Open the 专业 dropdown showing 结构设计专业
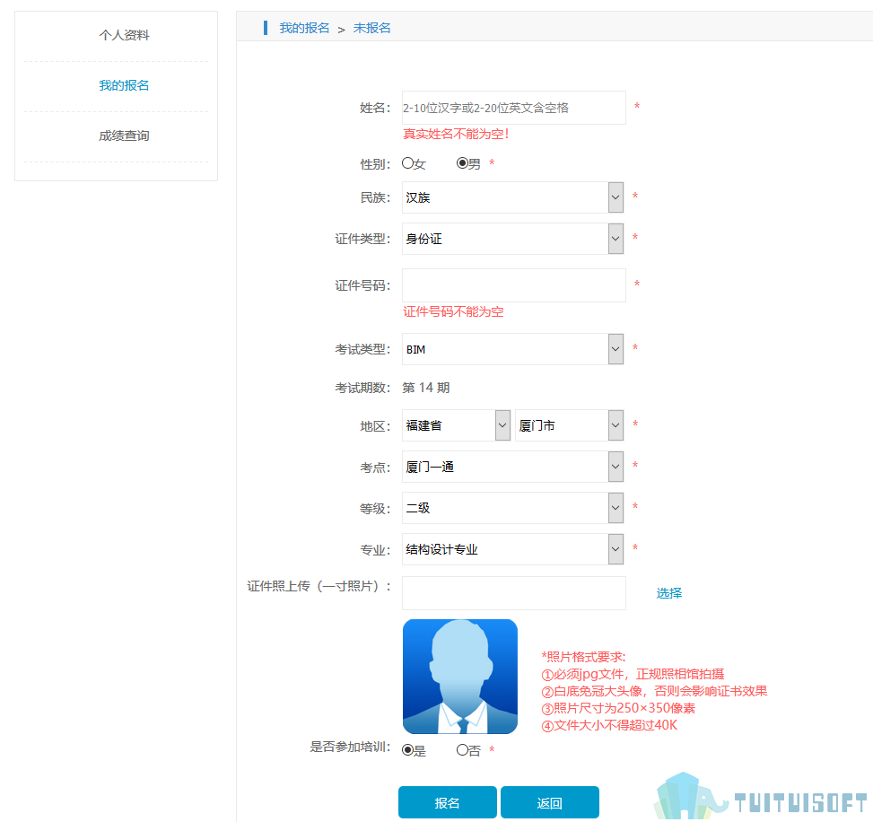Viewport: 873px width, 822px height. click(512, 549)
